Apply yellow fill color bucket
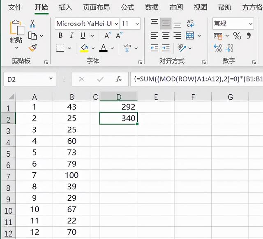The height and width of the screenshot is (239, 263). pyautogui.click(x=84, y=48)
